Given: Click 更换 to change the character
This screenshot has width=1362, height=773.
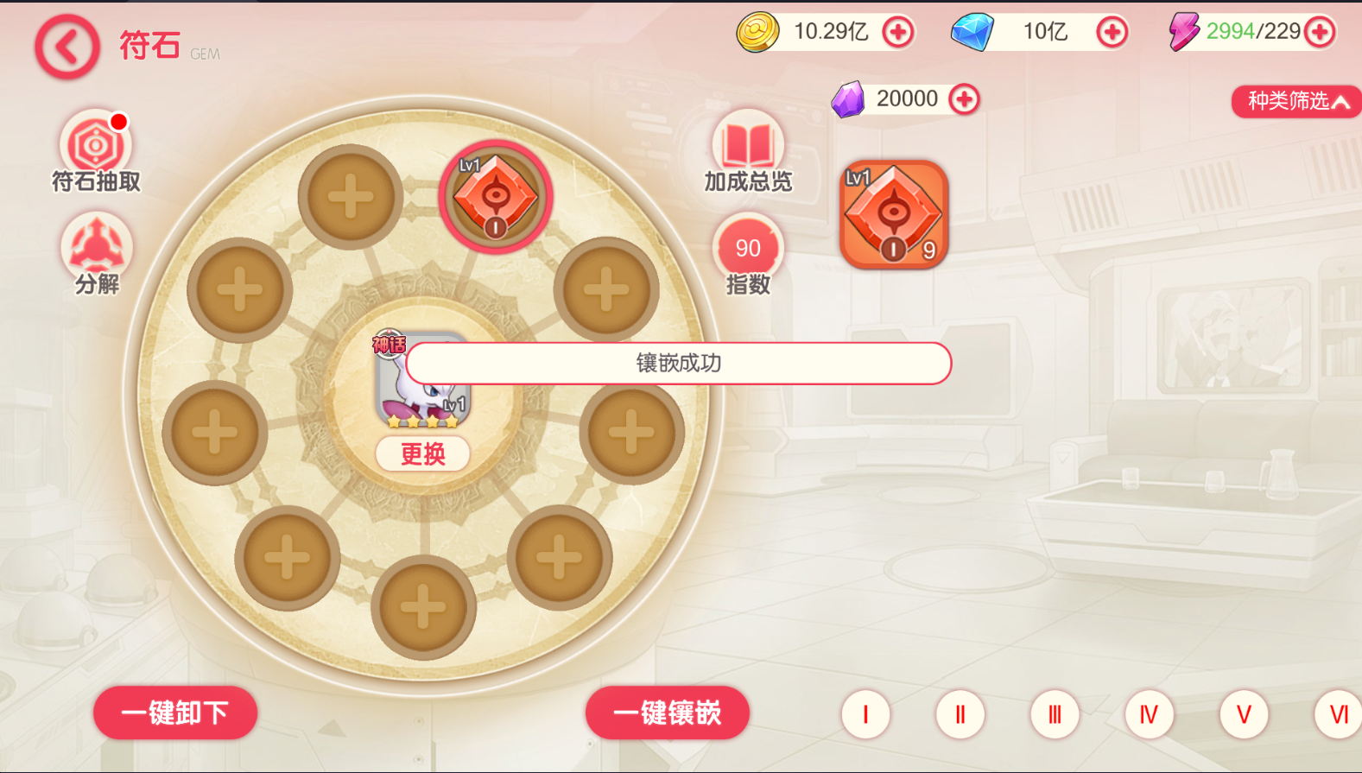Looking at the screenshot, I should pos(423,453).
